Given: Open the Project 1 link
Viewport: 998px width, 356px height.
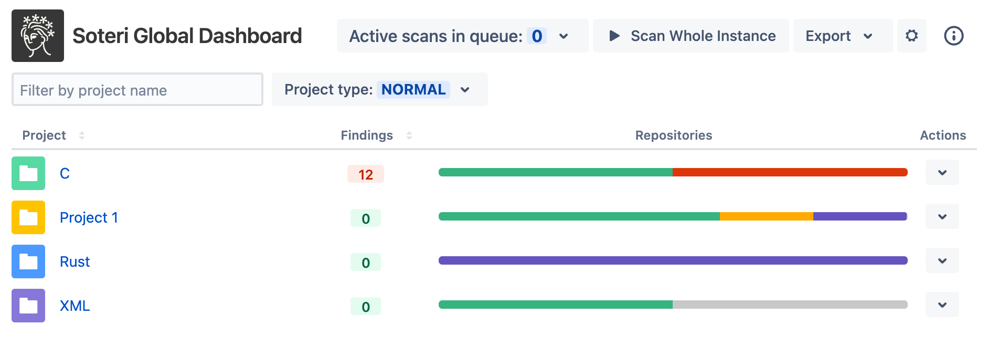Looking at the screenshot, I should point(89,217).
